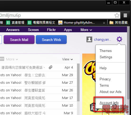
Task: Open Apps from the navigation bar
Action: click(x=68, y=30)
